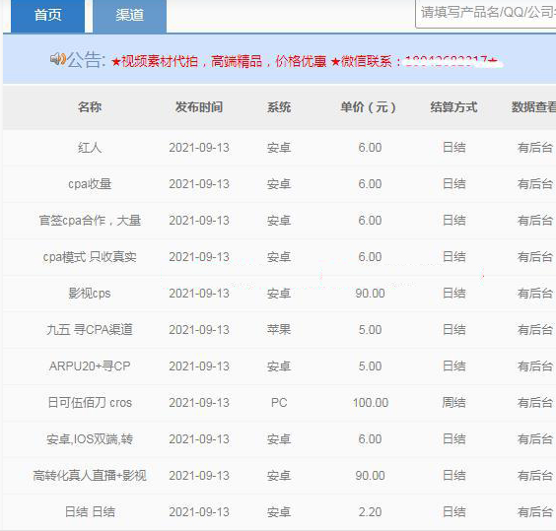
Task: Open the ARPU20+寻CP listing
Action: tap(90, 366)
